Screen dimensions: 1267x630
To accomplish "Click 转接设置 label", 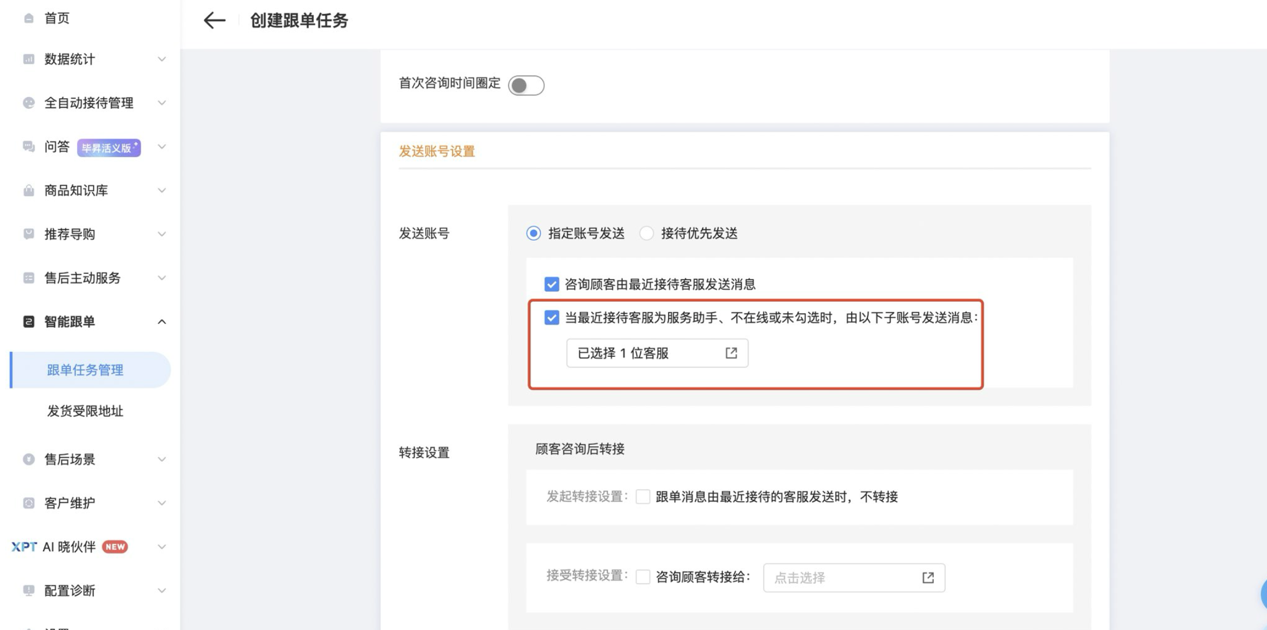I will click(x=424, y=453).
